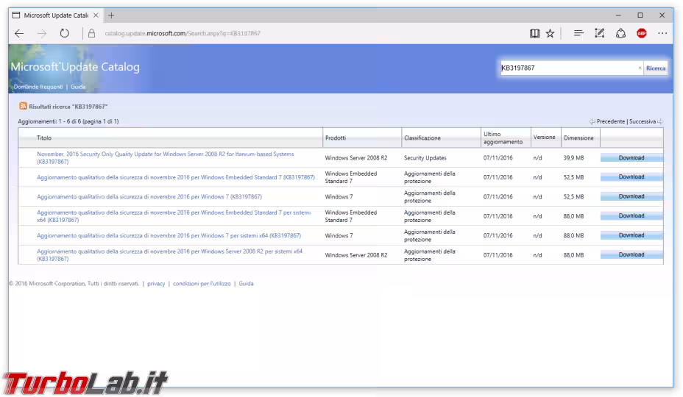Reload the page with the refresh icon
The height and width of the screenshot is (397, 683).
[x=65, y=34]
